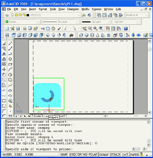
Task: Click the Match Properties brush icon
Action: [x=59, y=29]
